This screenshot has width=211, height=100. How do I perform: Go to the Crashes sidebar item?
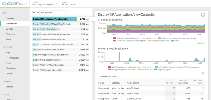9,87
